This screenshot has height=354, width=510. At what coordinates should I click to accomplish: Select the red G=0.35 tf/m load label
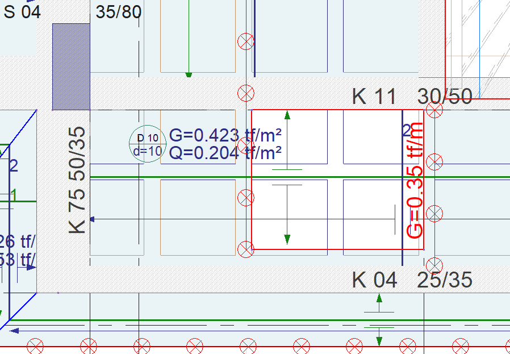point(415,180)
